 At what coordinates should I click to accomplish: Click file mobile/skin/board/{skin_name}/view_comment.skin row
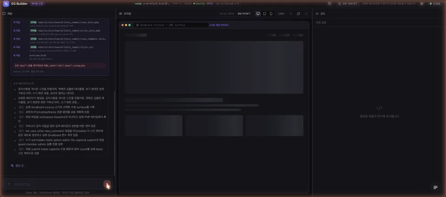[x=59, y=40]
